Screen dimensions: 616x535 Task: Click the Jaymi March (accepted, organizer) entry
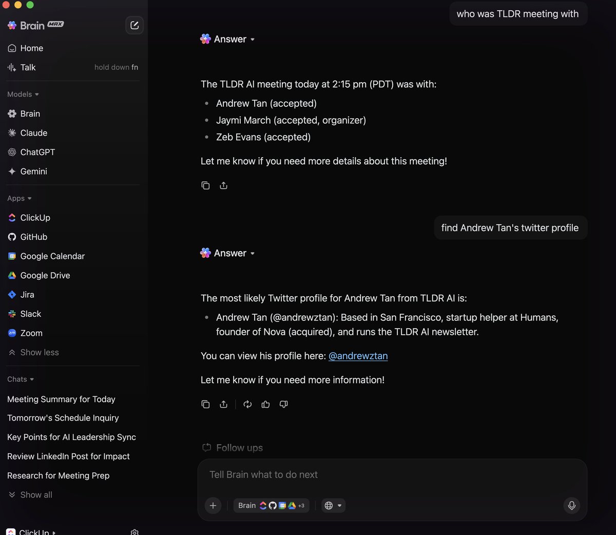291,121
